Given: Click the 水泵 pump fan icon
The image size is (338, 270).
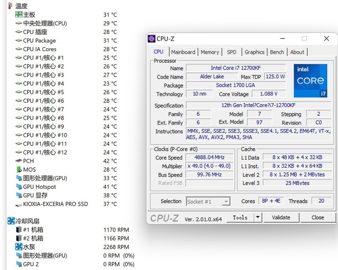Looking at the screenshot, I should click(19, 247).
